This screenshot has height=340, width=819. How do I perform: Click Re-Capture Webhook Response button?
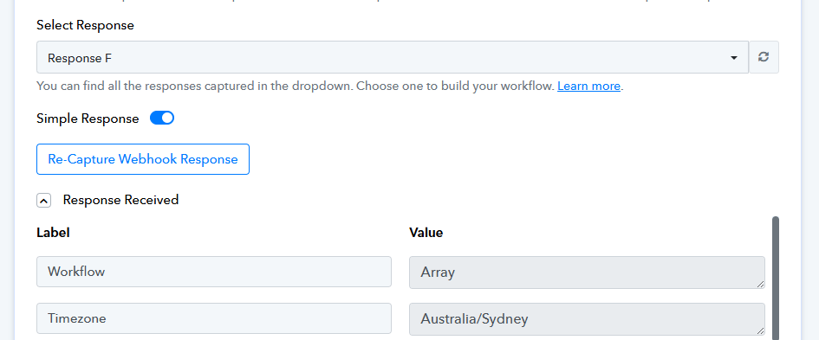[143, 159]
